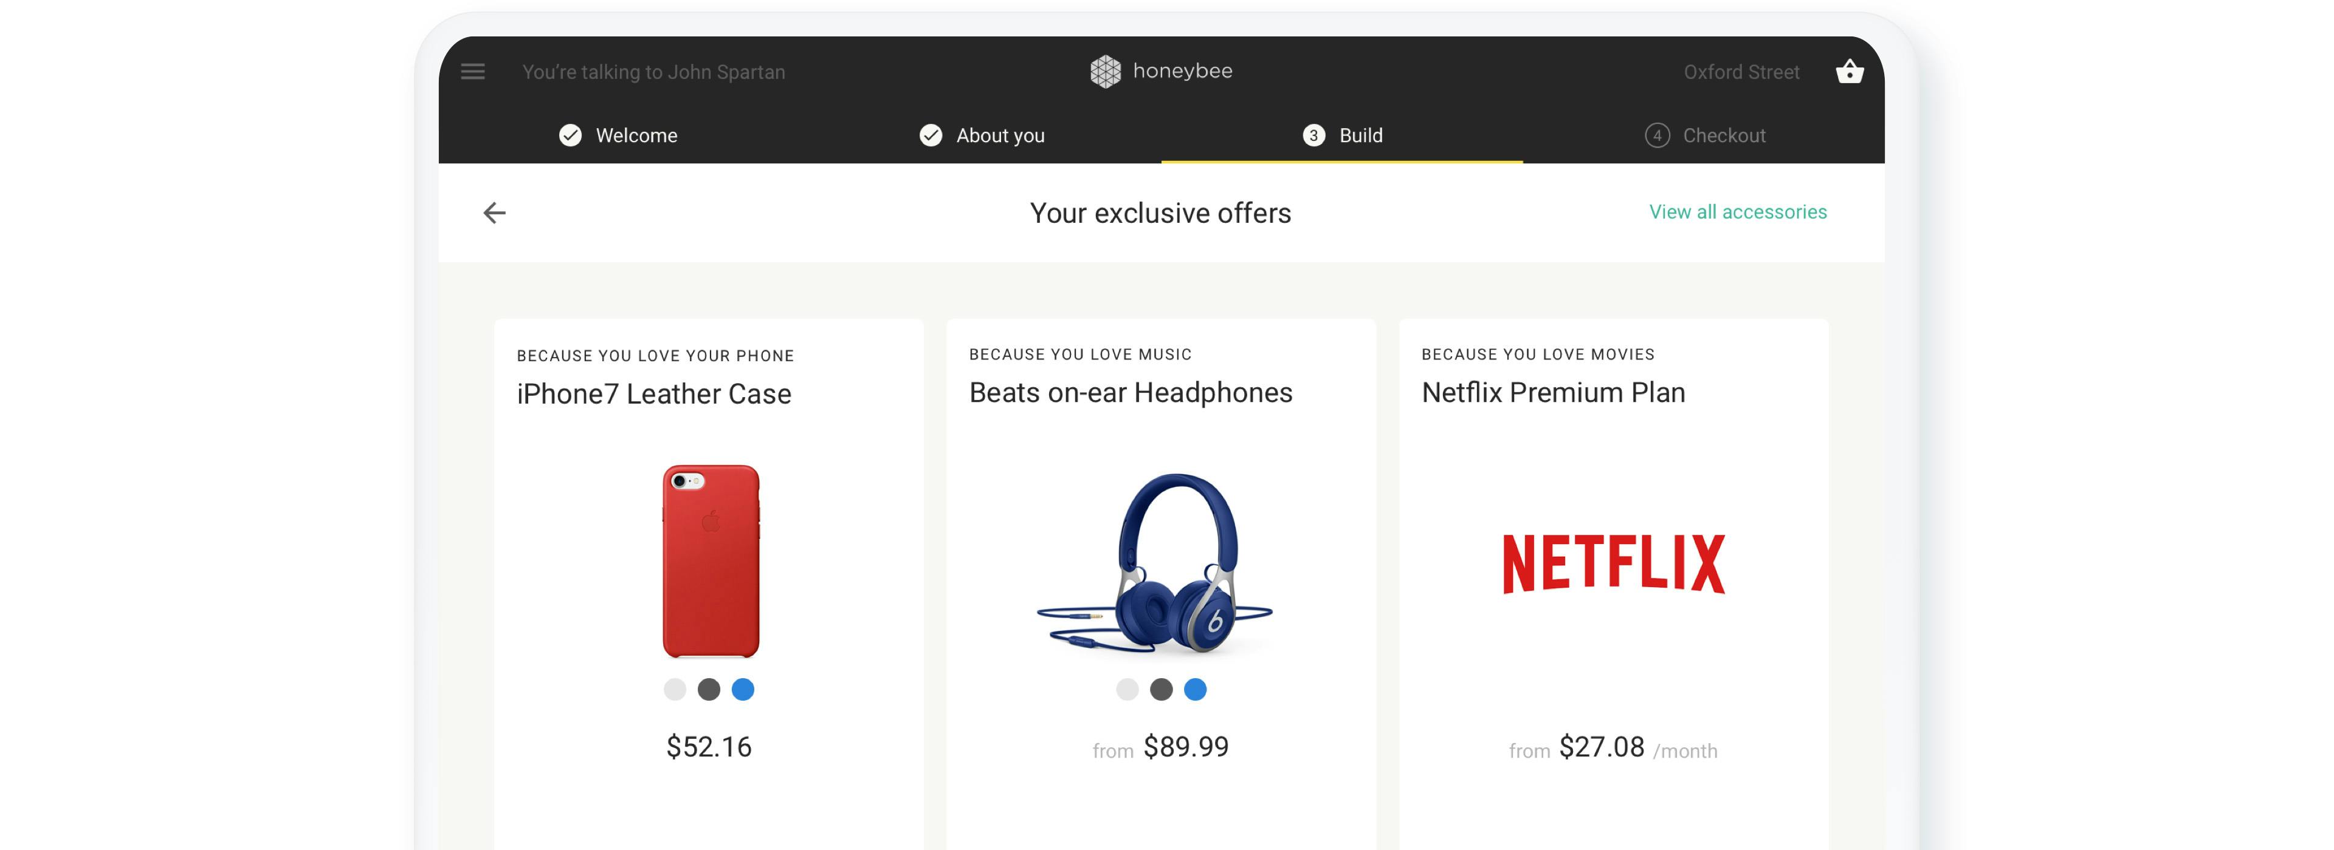Click the Oxford Street store location
2334x850 pixels.
(1741, 72)
